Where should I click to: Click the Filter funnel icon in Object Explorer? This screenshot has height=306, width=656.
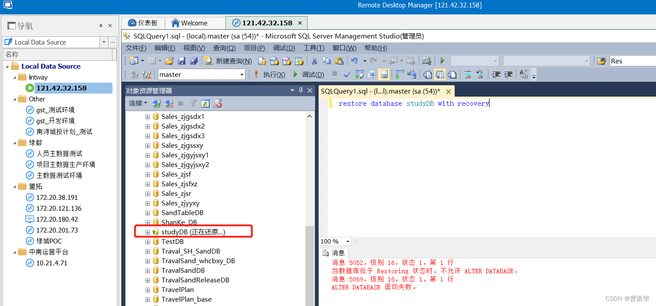[x=193, y=104]
